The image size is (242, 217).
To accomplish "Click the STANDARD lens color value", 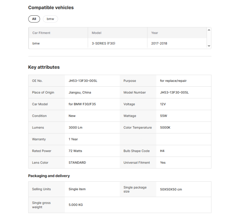I will point(77,163).
